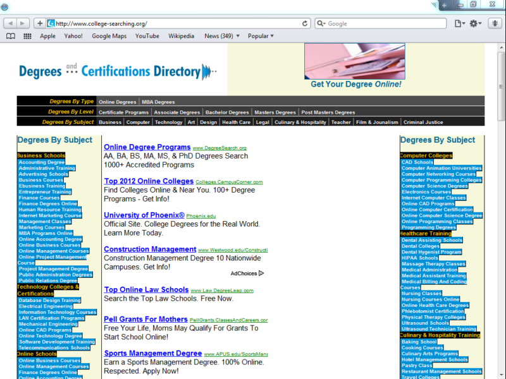Click Advertising Schools sidebar link
Screen dimensions: 506x379
(x=43, y=174)
